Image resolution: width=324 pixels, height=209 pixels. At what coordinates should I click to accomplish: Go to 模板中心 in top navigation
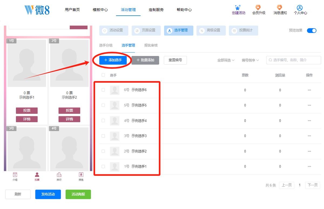(x=100, y=10)
